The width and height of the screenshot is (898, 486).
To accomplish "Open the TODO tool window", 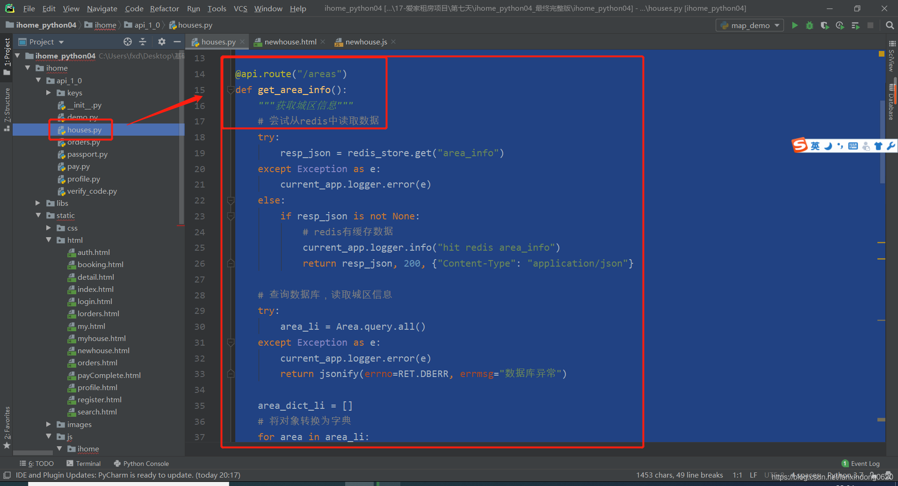I will (37, 464).
